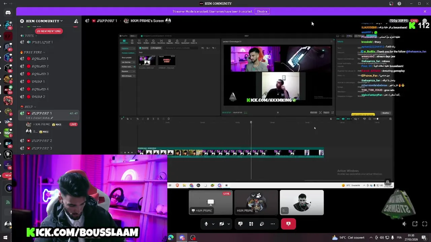431x242 pixels.
Task: Switch to Effets tab in shared editor
Action: tap(153, 42)
